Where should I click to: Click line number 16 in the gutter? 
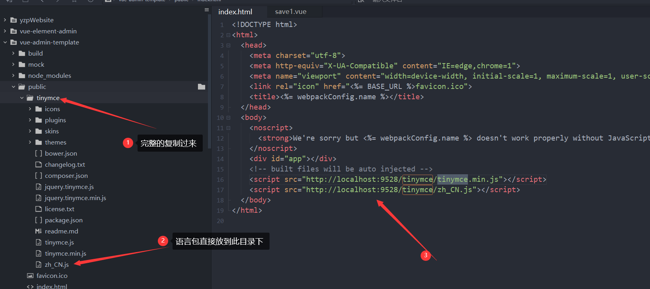tap(220, 179)
